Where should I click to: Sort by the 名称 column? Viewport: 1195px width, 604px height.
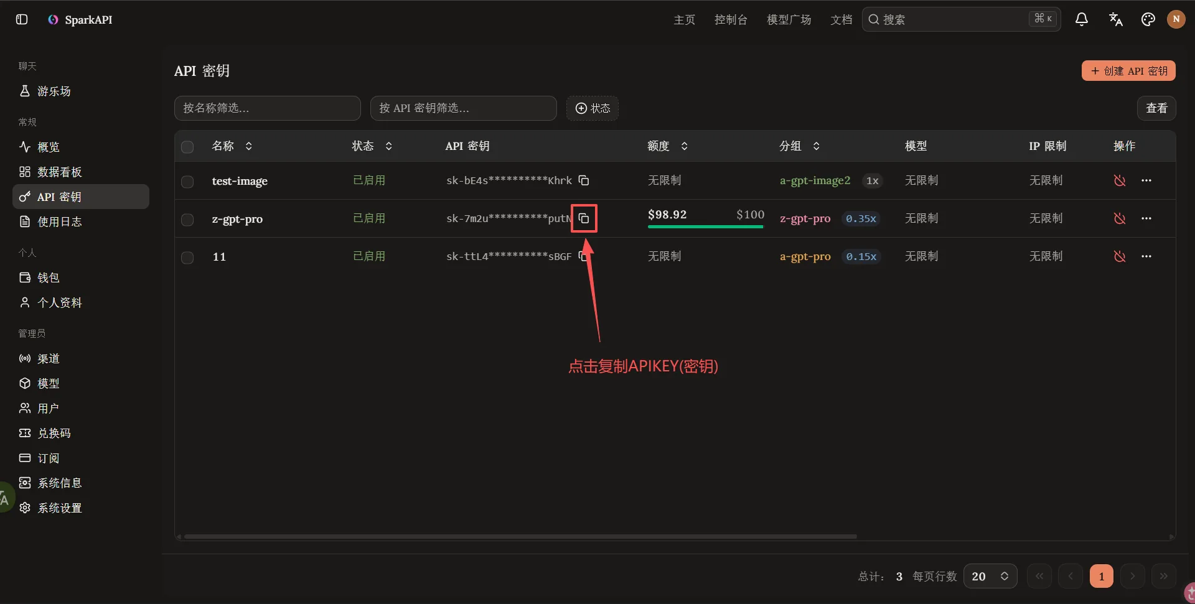[x=232, y=146]
